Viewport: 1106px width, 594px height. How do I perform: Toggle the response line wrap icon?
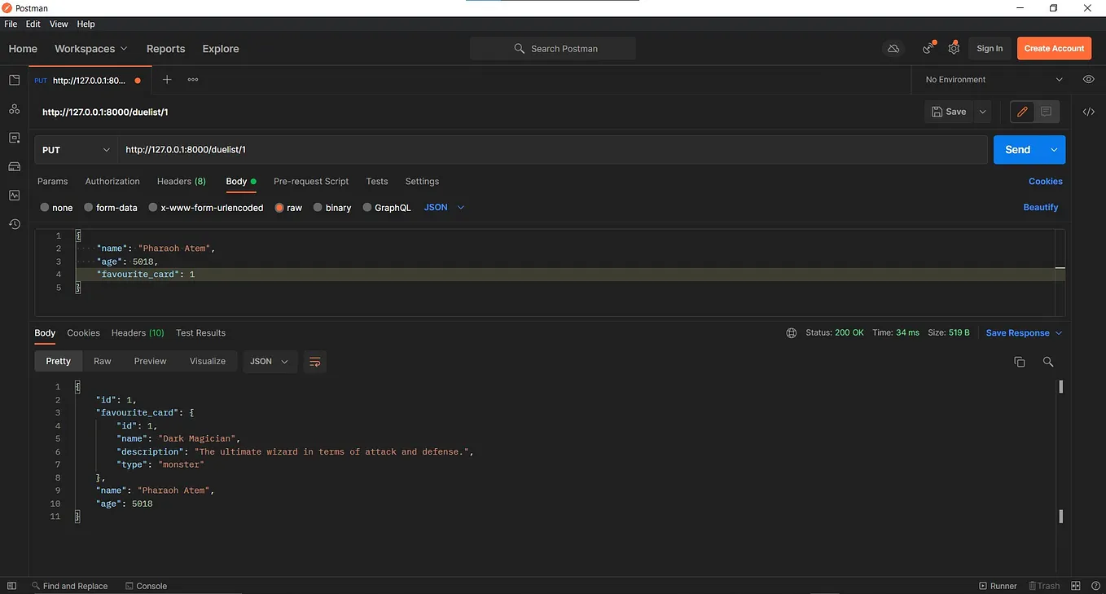[315, 362]
